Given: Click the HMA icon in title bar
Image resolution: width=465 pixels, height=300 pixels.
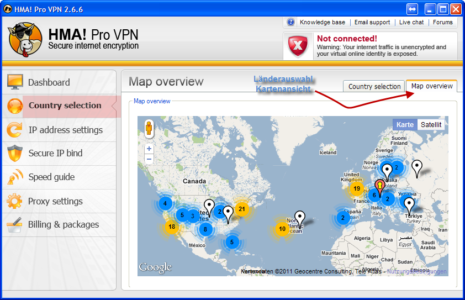Looking at the screenshot, I should point(8,9).
